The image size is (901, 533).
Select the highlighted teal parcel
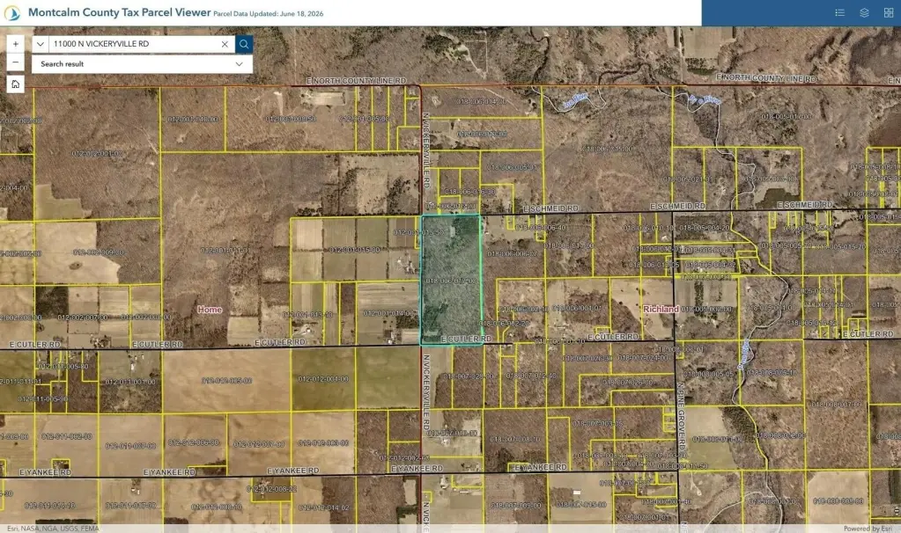pos(451,280)
